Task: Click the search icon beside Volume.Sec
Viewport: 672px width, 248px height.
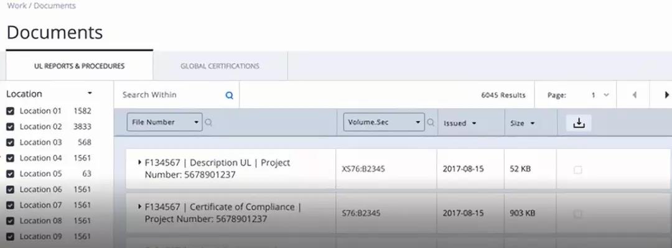Action: [x=431, y=122]
